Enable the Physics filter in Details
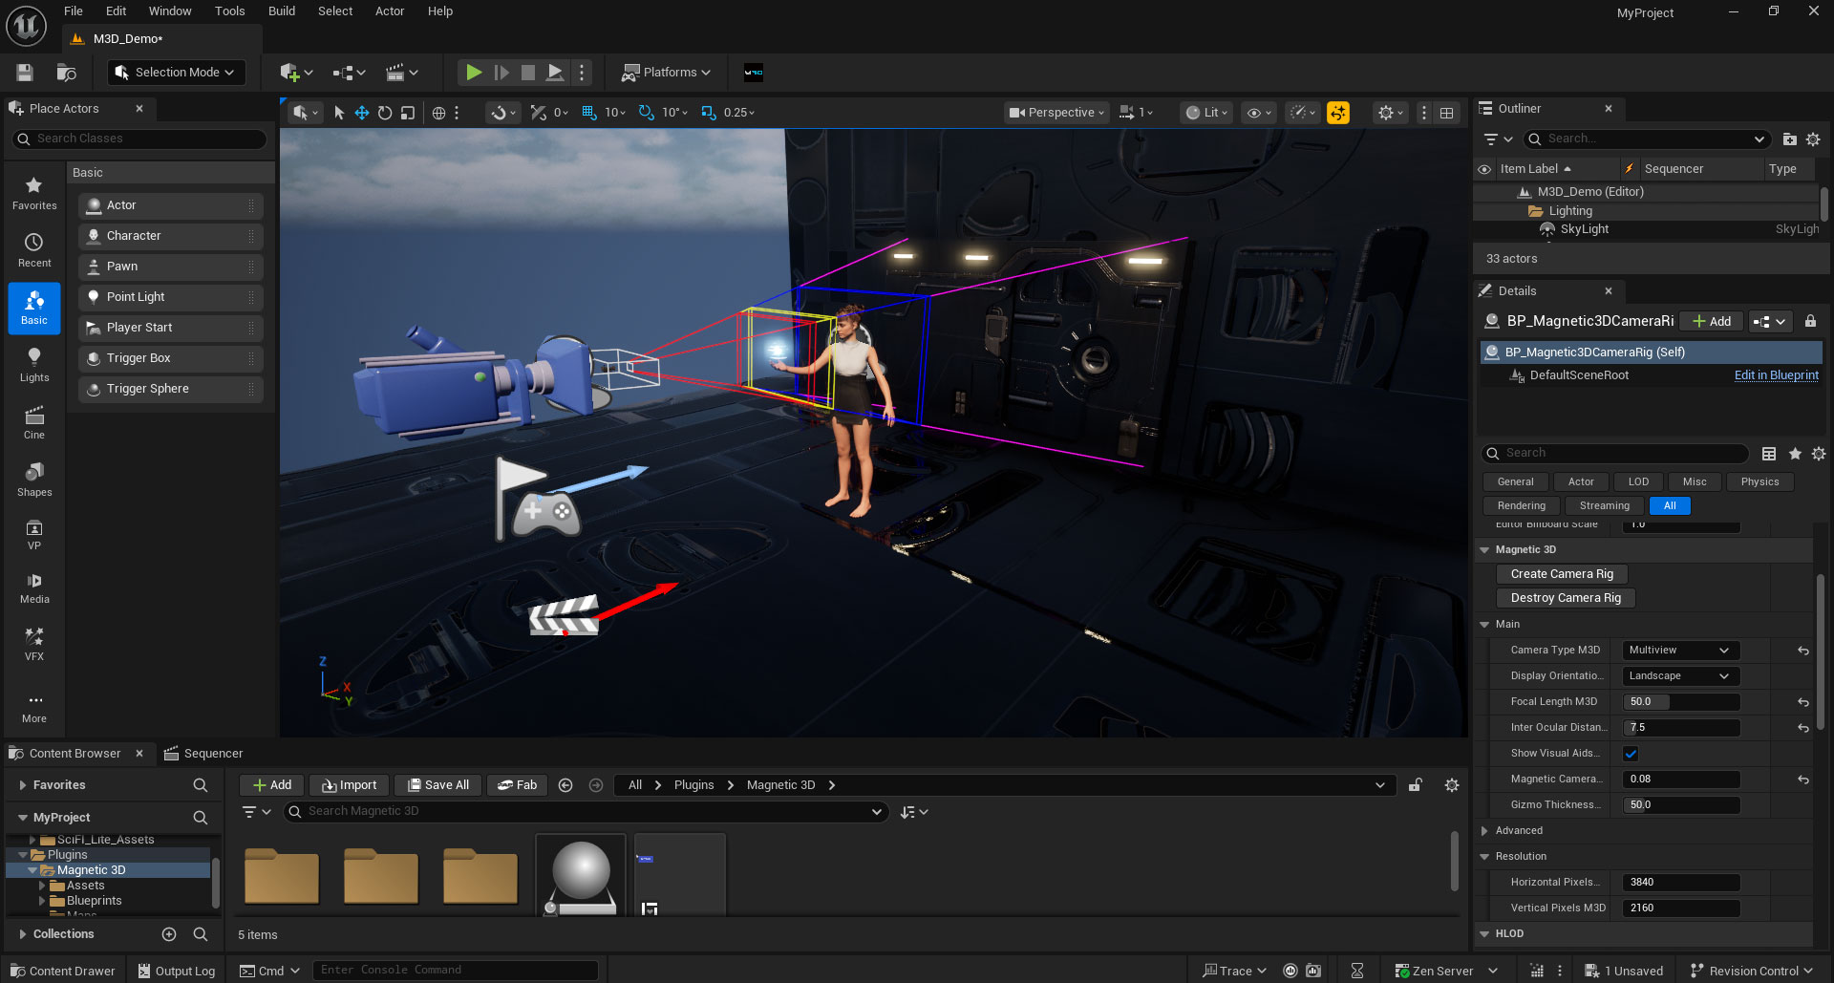Viewport: 1834px width, 983px height. [1759, 482]
